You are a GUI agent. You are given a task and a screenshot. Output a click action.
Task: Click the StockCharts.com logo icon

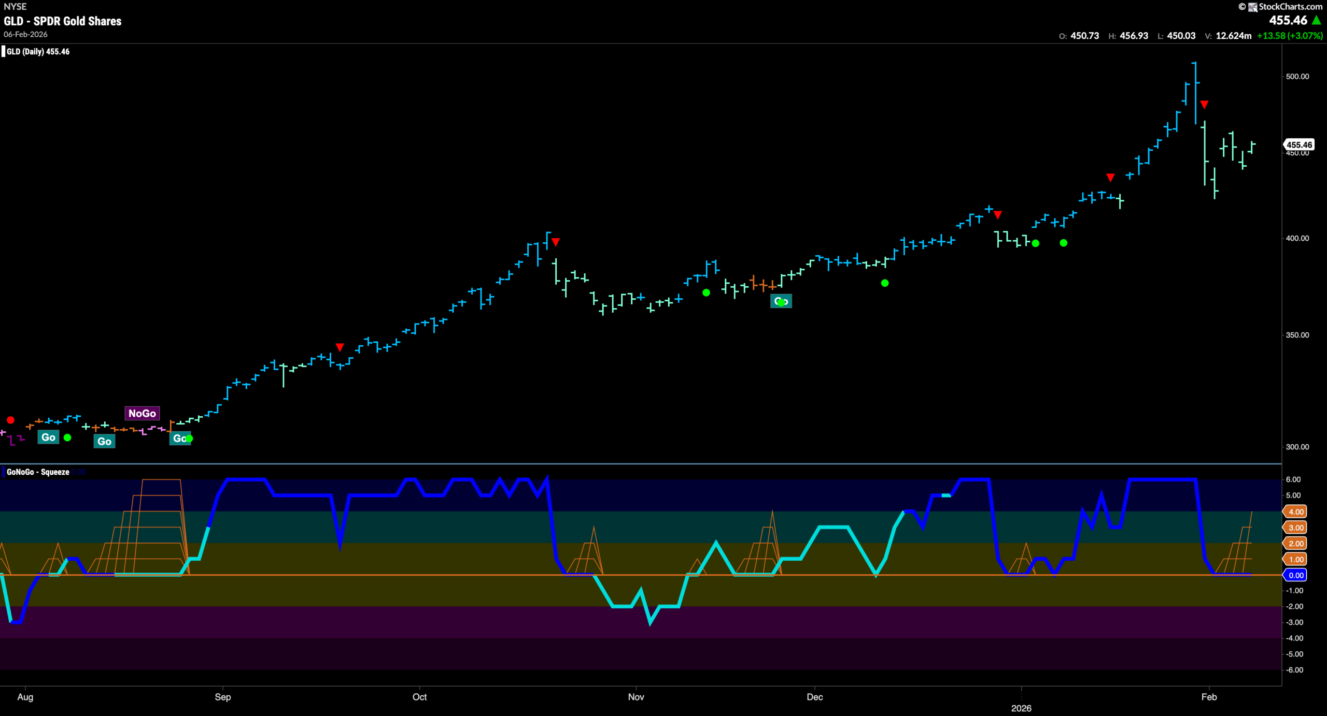click(x=1252, y=7)
